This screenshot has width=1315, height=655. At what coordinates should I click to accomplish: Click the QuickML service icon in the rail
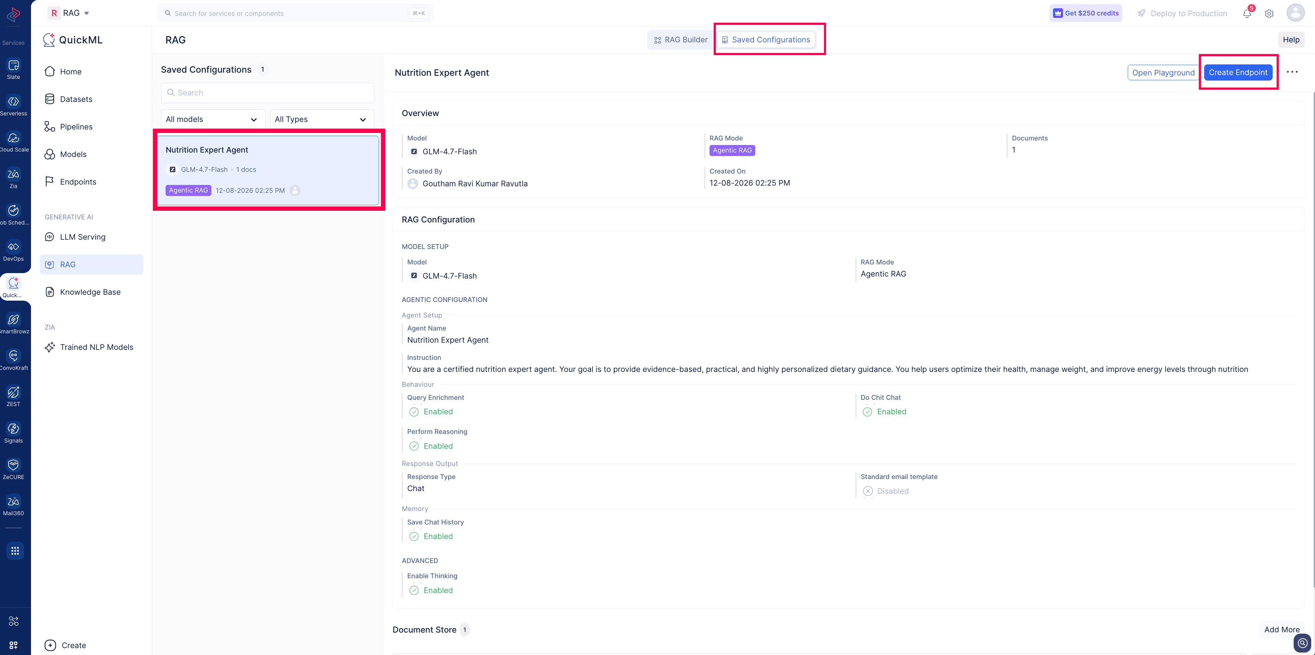pyautogui.click(x=13, y=283)
